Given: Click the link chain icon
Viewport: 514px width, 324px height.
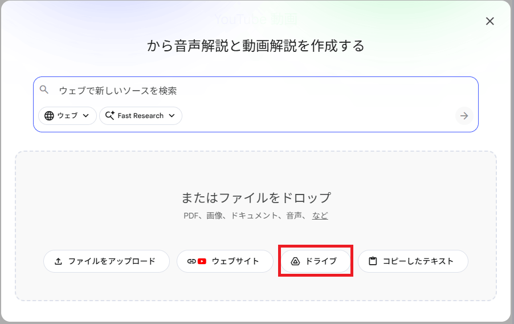Looking at the screenshot, I should 191,261.
